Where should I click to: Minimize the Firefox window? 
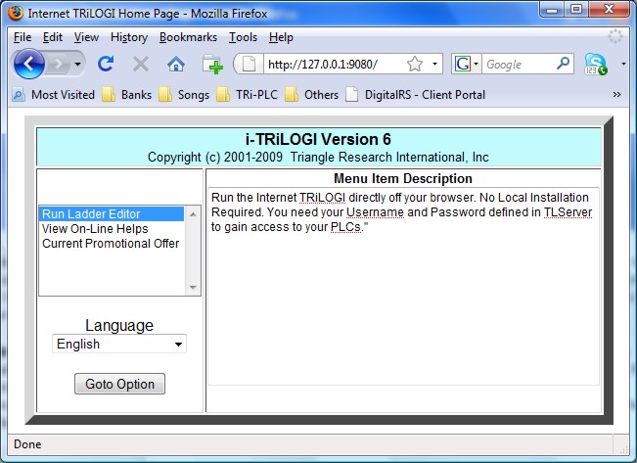coord(552,10)
